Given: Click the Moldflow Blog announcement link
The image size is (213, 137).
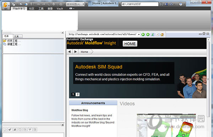Looking at the screenshot, I should click(x=80, y=110).
